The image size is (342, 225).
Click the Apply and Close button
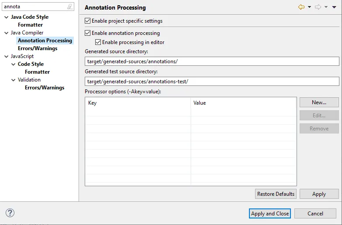pyautogui.click(x=270, y=214)
